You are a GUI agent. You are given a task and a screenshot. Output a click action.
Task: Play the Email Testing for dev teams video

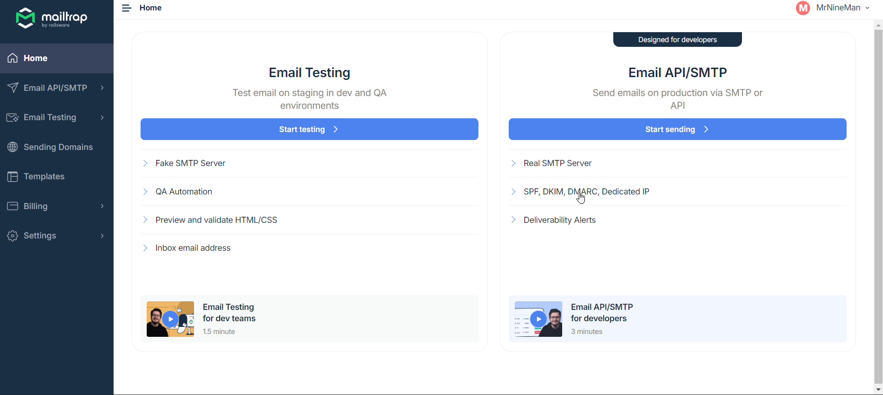170,319
